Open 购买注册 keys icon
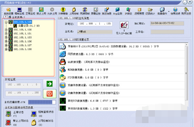 tap(186, 10)
